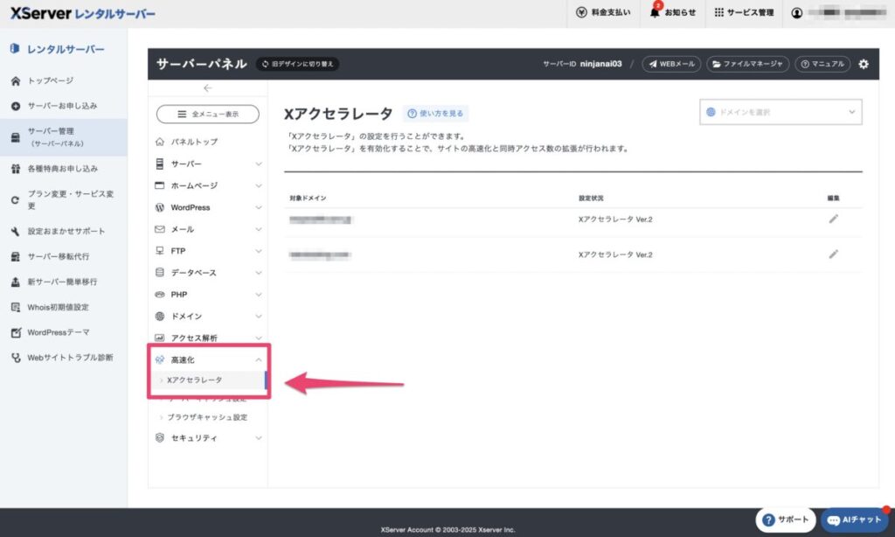Image resolution: width=895 pixels, height=537 pixels.
Task: Click the edit pencil for the first domain
Action: [833, 220]
